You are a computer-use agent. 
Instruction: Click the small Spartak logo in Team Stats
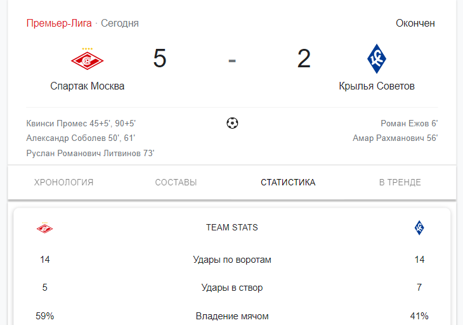(x=44, y=228)
